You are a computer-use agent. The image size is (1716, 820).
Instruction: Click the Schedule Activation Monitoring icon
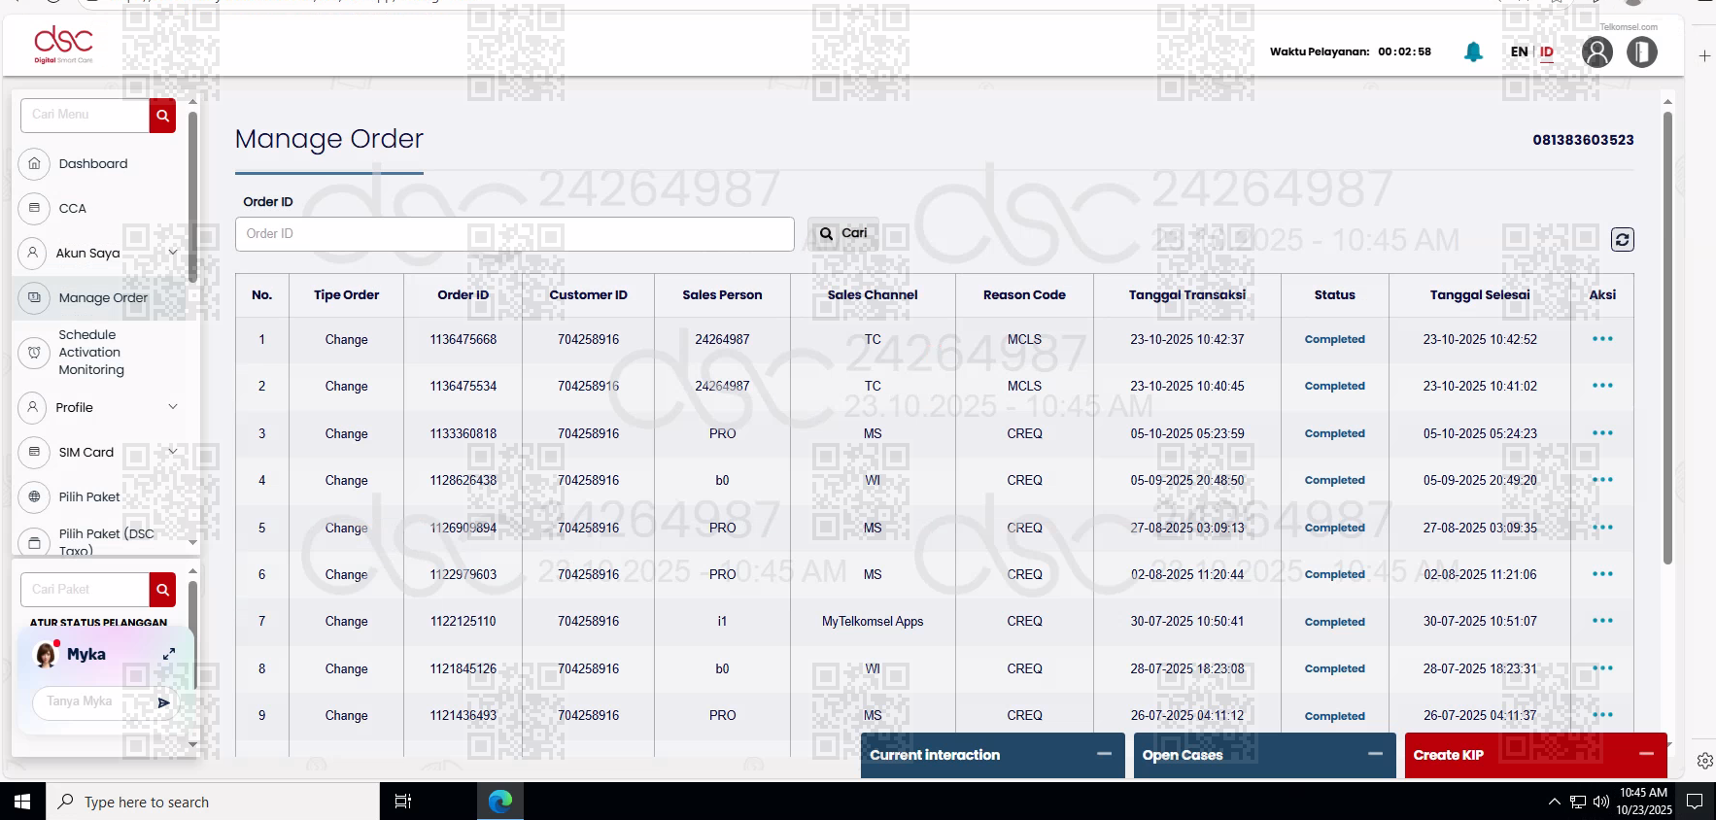pyautogui.click(x=34, y=353)
